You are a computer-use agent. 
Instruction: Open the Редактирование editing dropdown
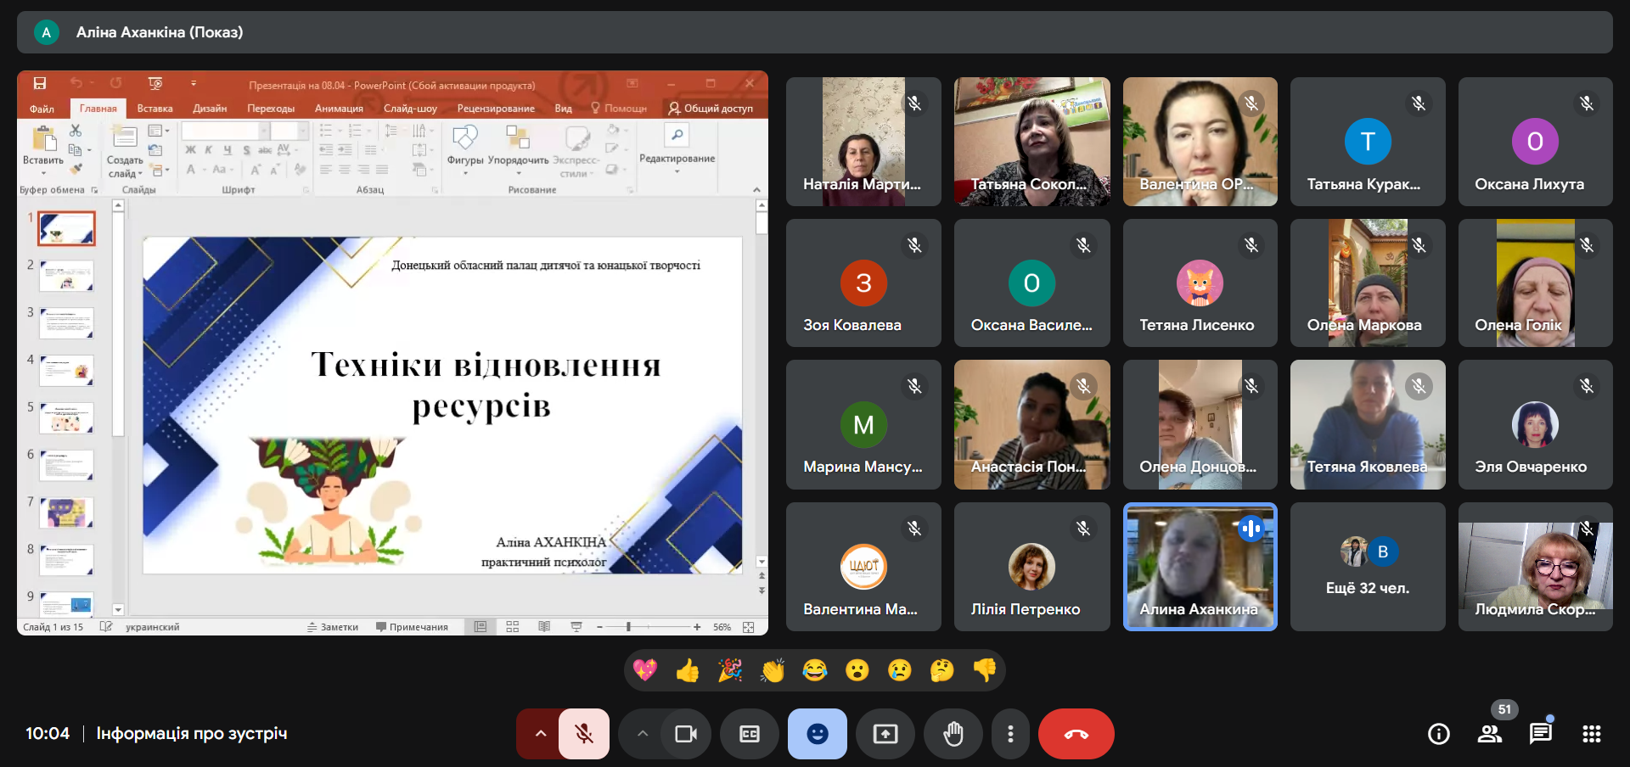click(x=677, y=148)
